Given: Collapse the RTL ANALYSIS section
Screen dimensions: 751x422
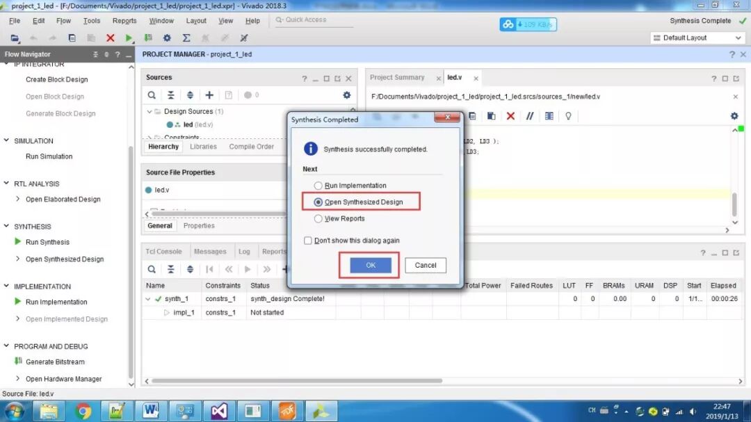Looking at the screenshot, I should pyautogui.click(x=6, y=183).
